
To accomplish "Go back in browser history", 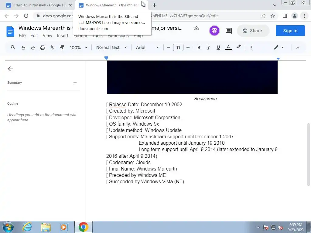I will 7,16.
